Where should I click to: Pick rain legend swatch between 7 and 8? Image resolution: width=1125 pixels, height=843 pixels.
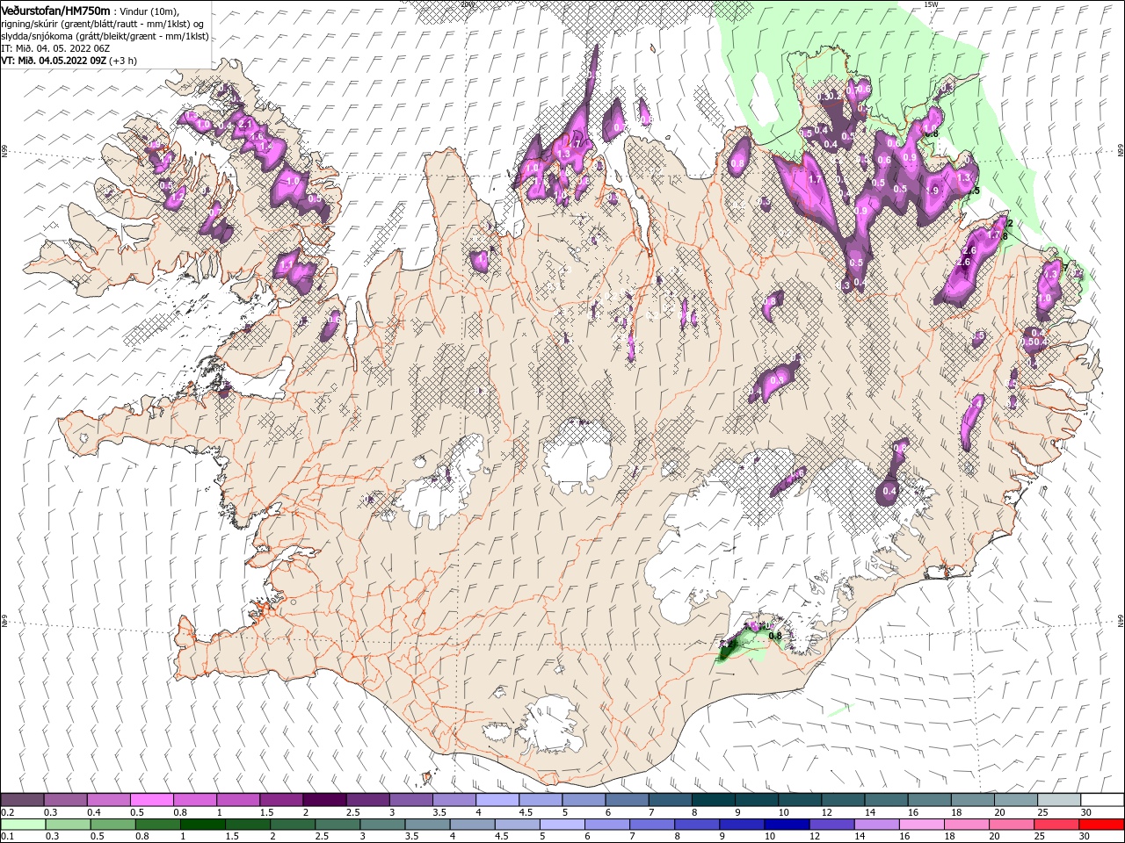pyautogui.click(x=652, y=825)
